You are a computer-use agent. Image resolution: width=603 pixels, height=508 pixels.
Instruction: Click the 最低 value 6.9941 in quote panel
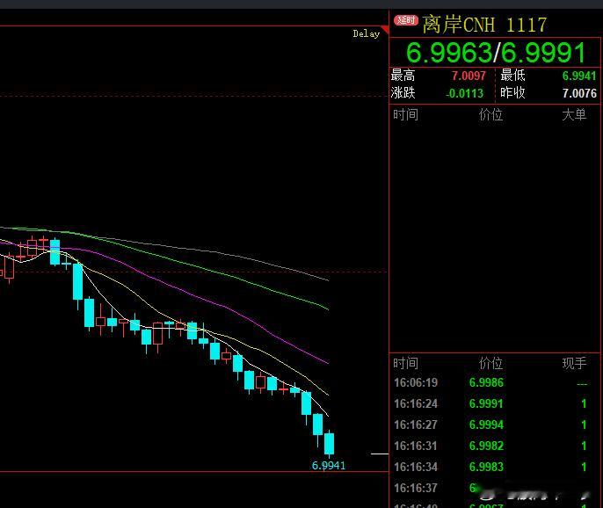click(579, 76)
